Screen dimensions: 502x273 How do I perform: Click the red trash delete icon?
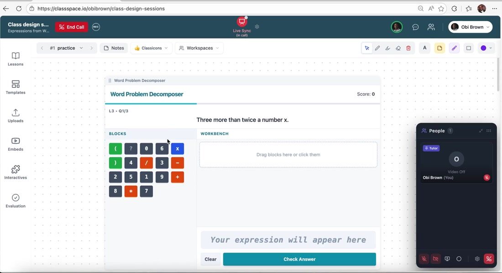tap(408, 48)
